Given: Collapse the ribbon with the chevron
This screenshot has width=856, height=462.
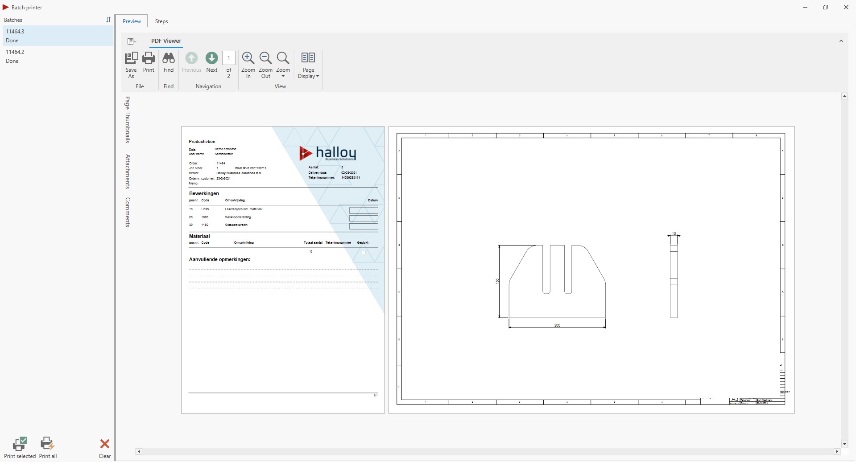Looking at the screenshot, I should tap(841, 41).
